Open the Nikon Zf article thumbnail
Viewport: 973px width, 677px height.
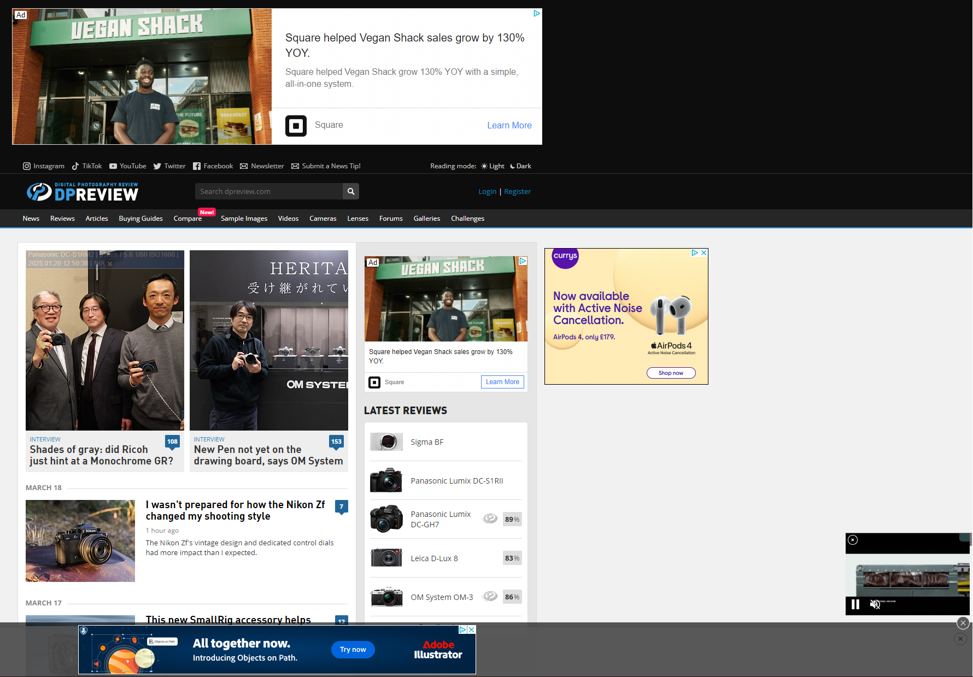pos(80,541)
